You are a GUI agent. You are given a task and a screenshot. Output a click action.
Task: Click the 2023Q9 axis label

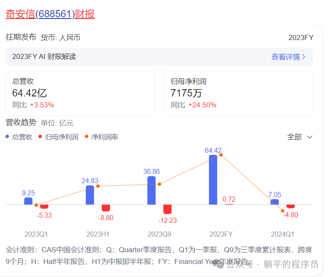coord(160,234)
